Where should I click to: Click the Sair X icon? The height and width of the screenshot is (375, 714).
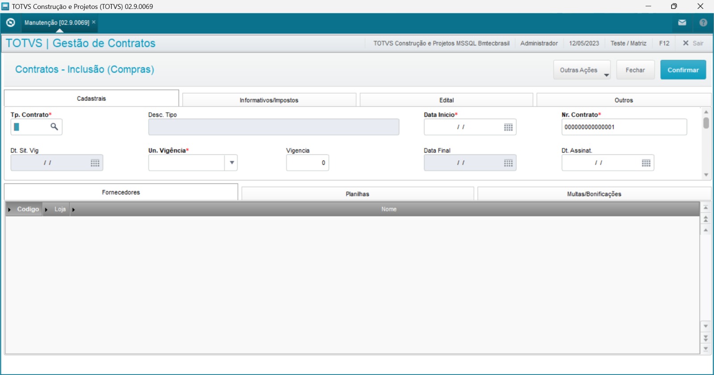[x=686, y=43]
